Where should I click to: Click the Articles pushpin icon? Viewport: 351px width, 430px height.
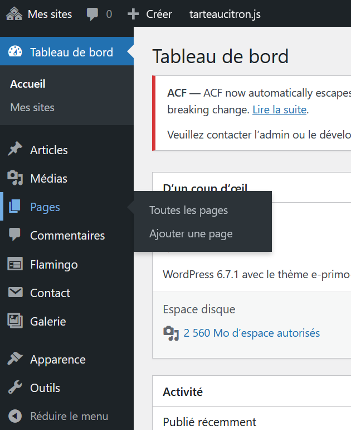[x=15, y=149]
